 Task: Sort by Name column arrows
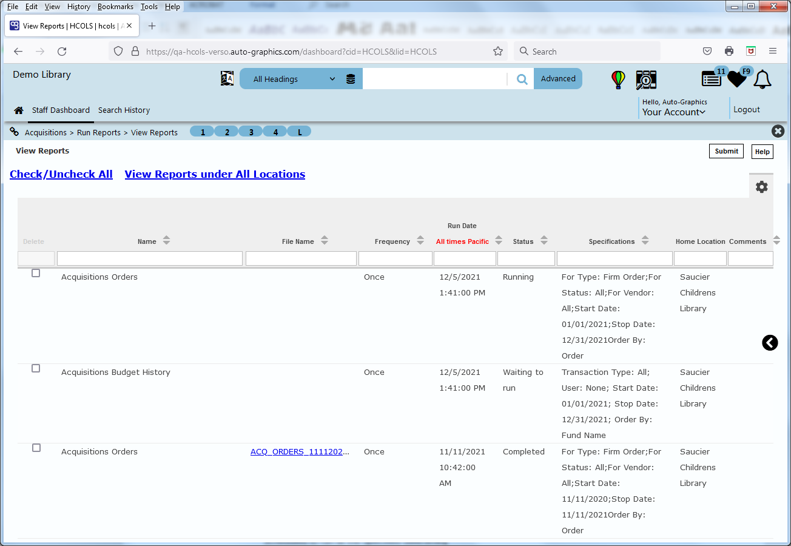(x=166, y=241)
